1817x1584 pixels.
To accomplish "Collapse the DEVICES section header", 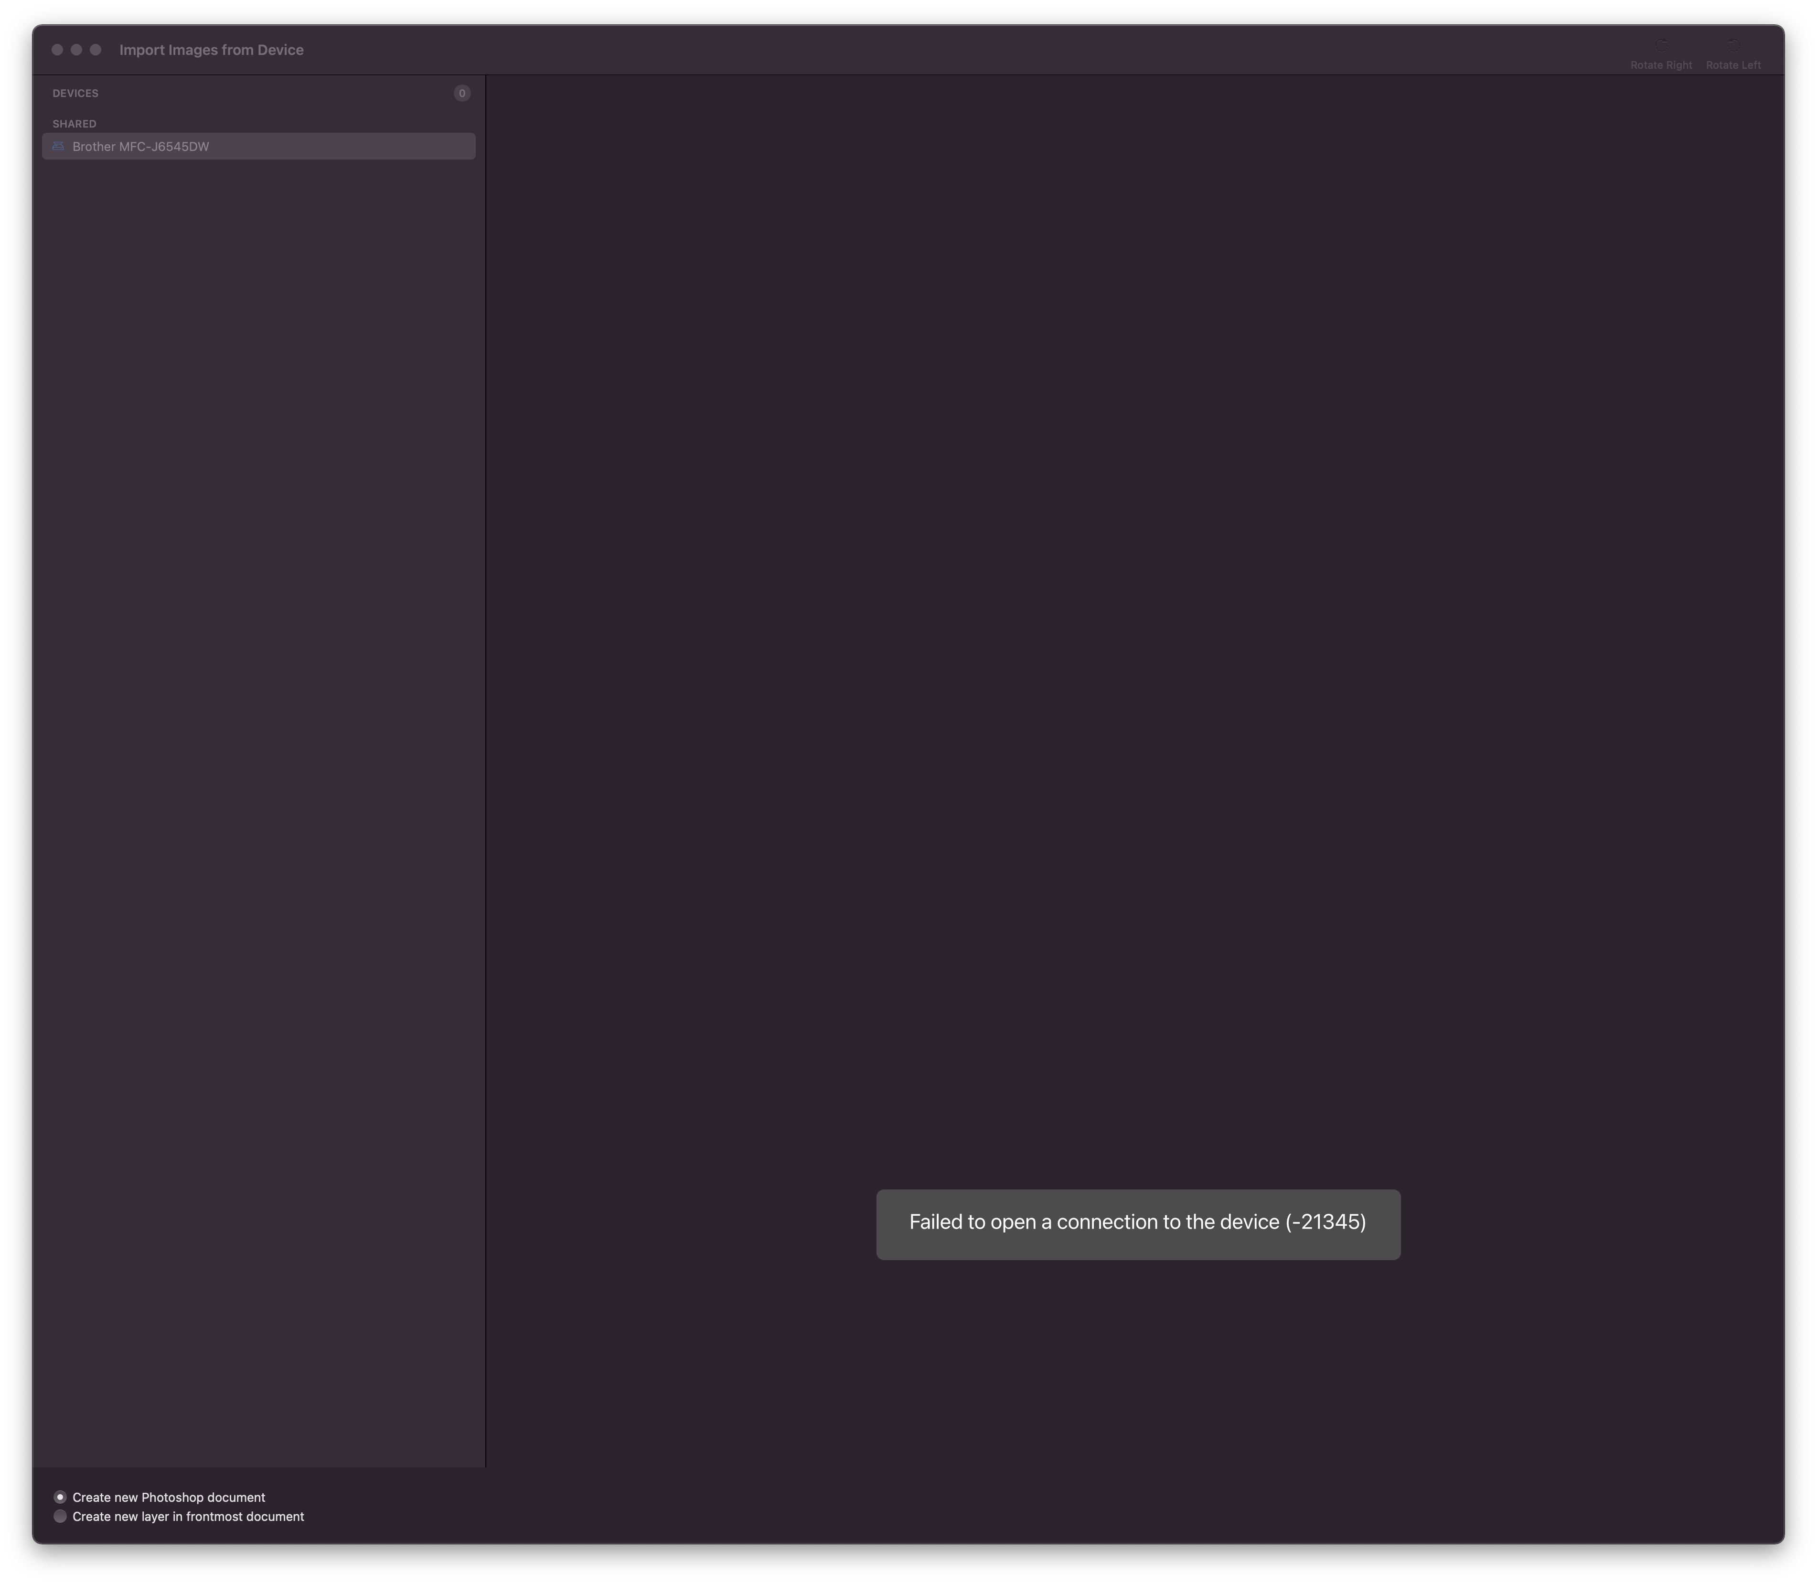I will [75, 94].
